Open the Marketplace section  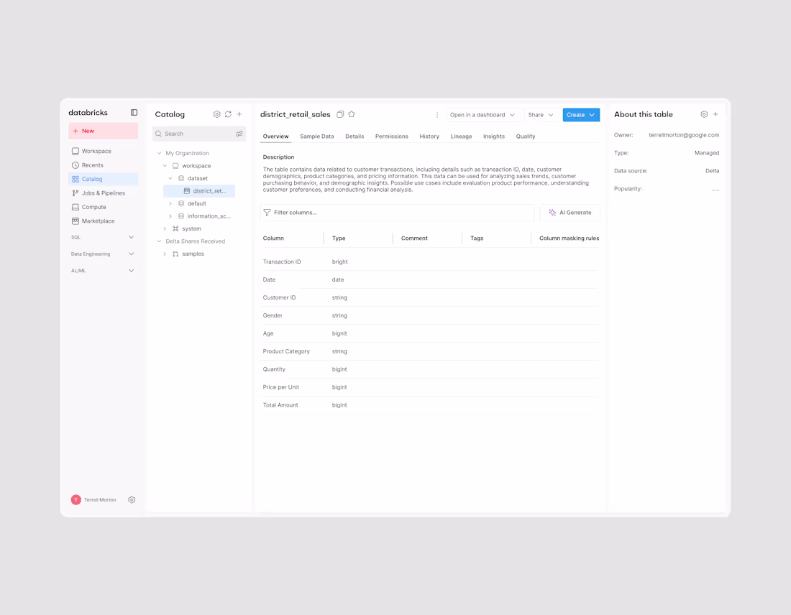coord(97,221)
